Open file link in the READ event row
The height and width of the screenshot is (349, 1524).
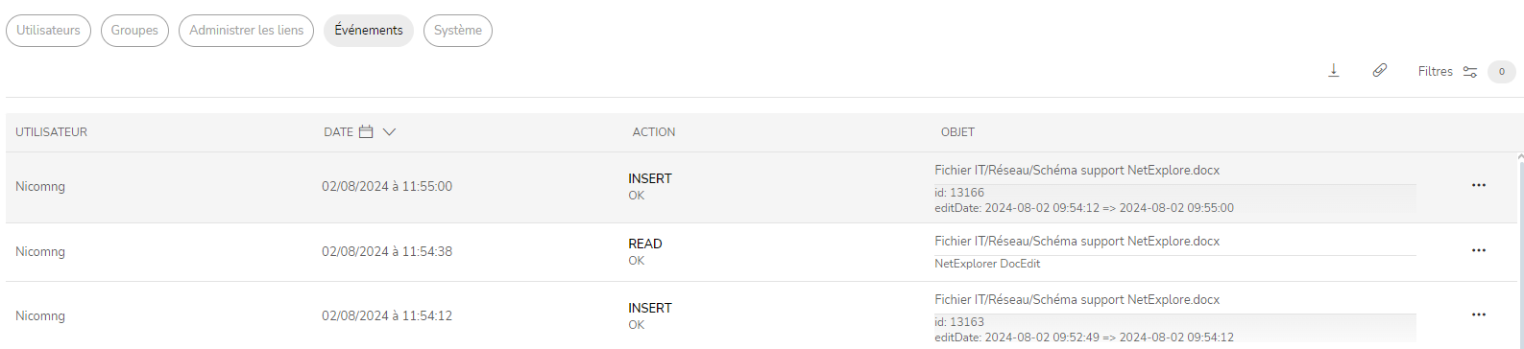pos(1076,242)
